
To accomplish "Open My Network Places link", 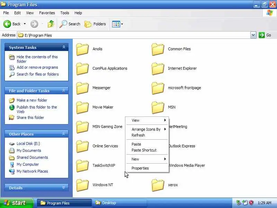I will [32, 171].
